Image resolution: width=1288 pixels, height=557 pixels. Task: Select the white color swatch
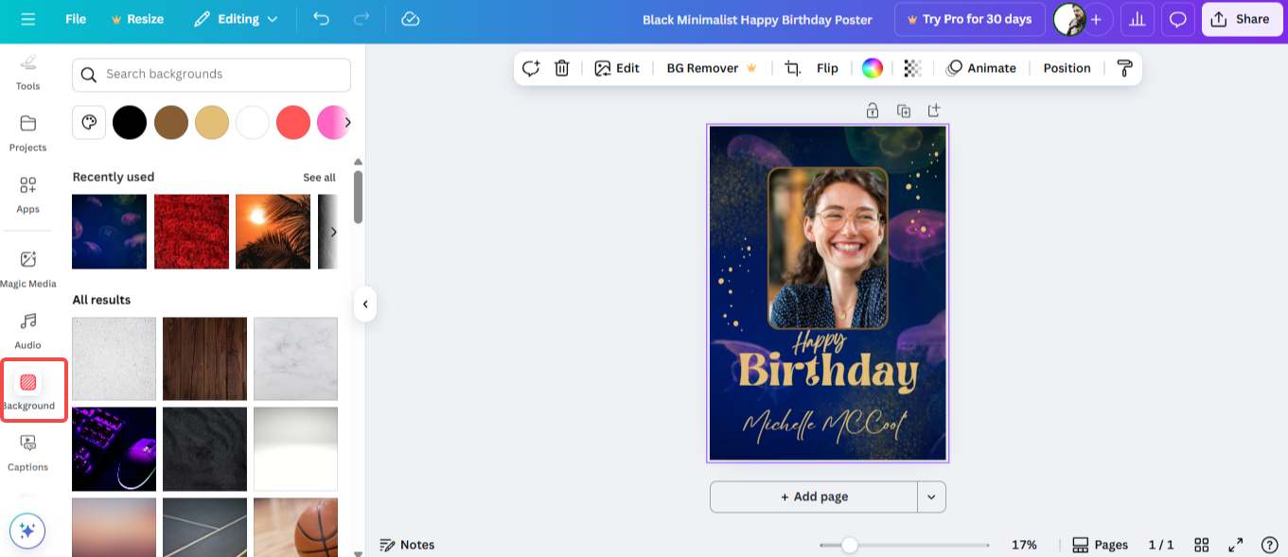coord(253,122)
